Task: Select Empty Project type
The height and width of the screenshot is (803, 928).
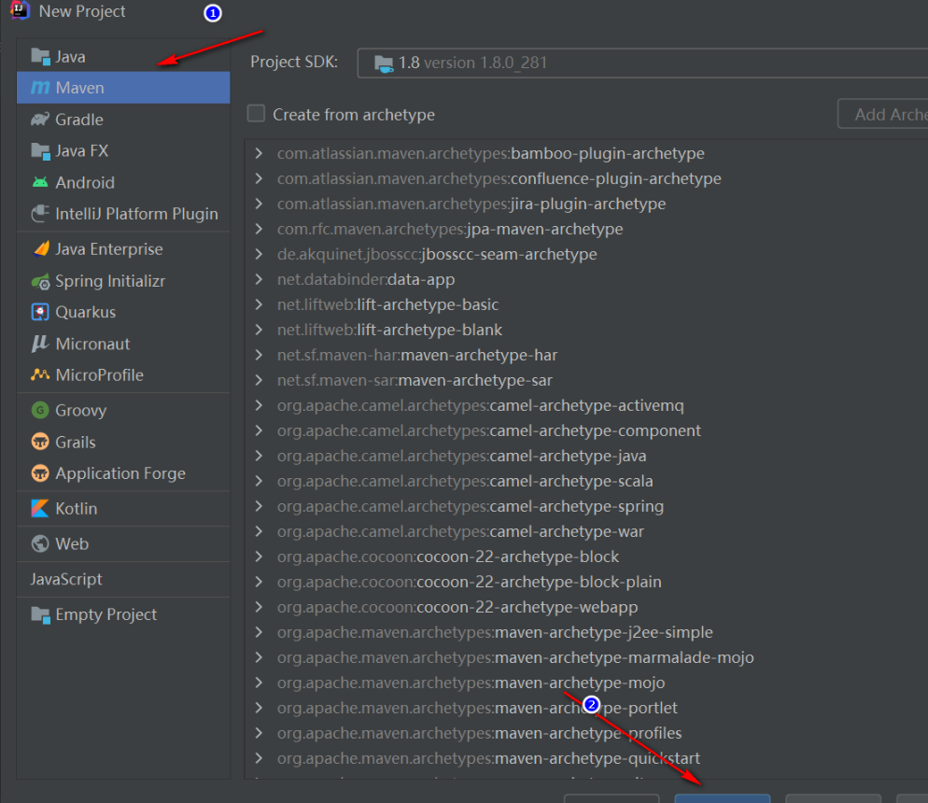Action: click(123, 614)
